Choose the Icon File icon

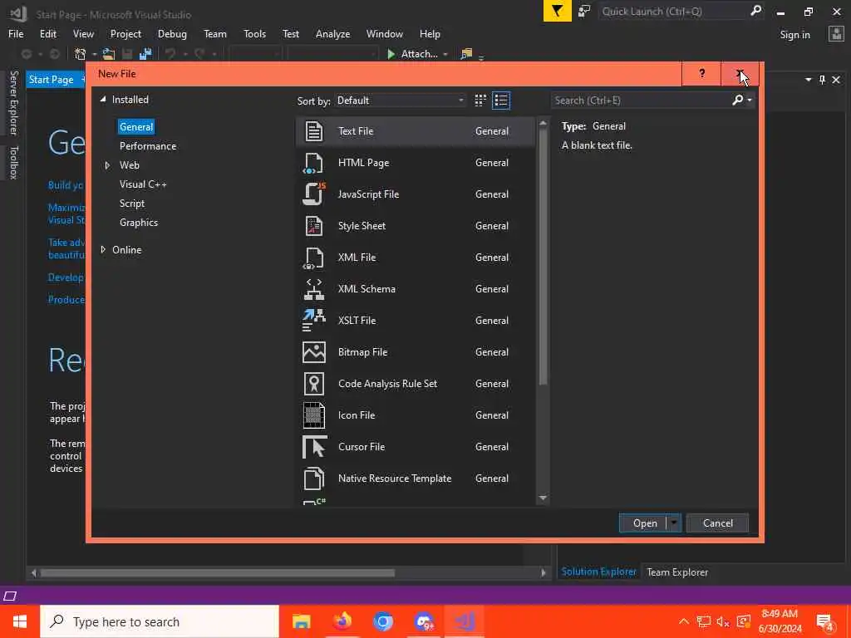point(313,415)
